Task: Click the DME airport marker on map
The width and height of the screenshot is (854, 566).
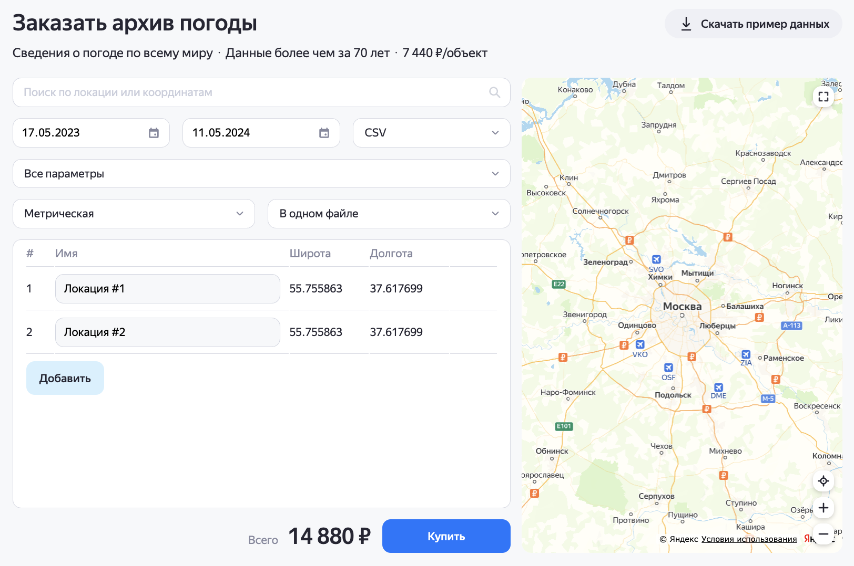Action: coord(718,387)
